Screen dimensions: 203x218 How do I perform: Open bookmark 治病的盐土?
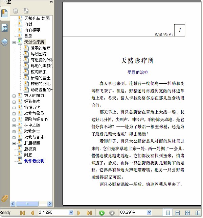click(x=41, y=78)
